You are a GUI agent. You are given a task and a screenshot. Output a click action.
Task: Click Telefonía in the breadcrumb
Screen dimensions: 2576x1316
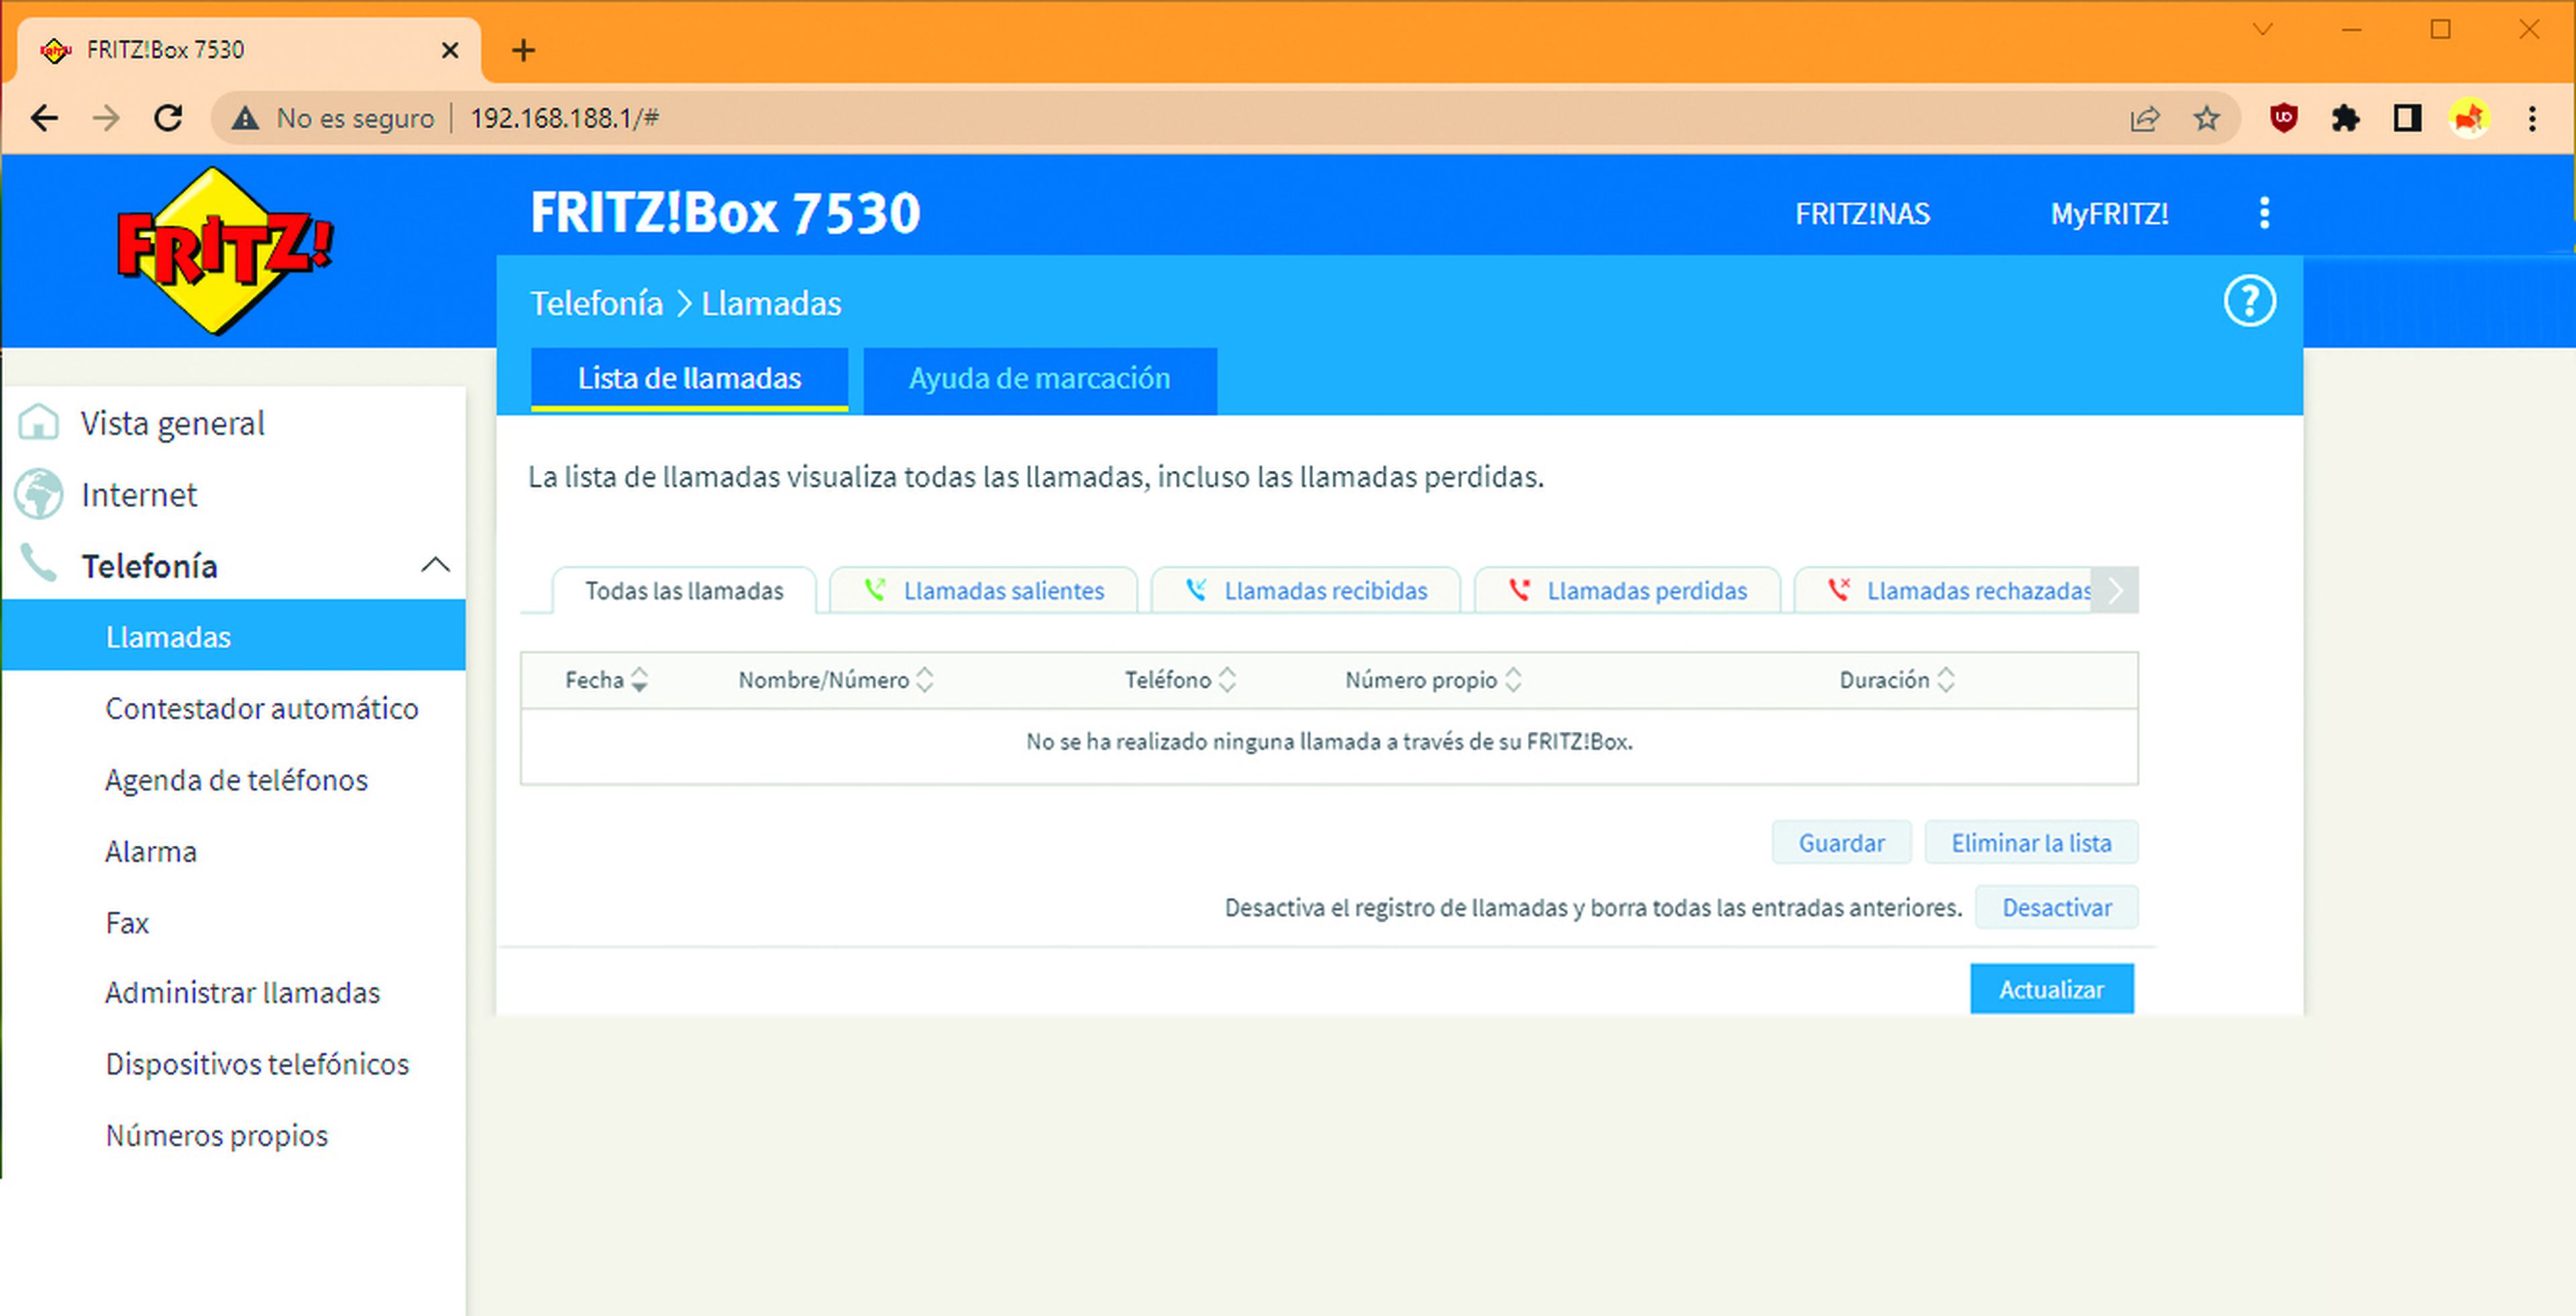pyautogui.click(x=596, y=303)
